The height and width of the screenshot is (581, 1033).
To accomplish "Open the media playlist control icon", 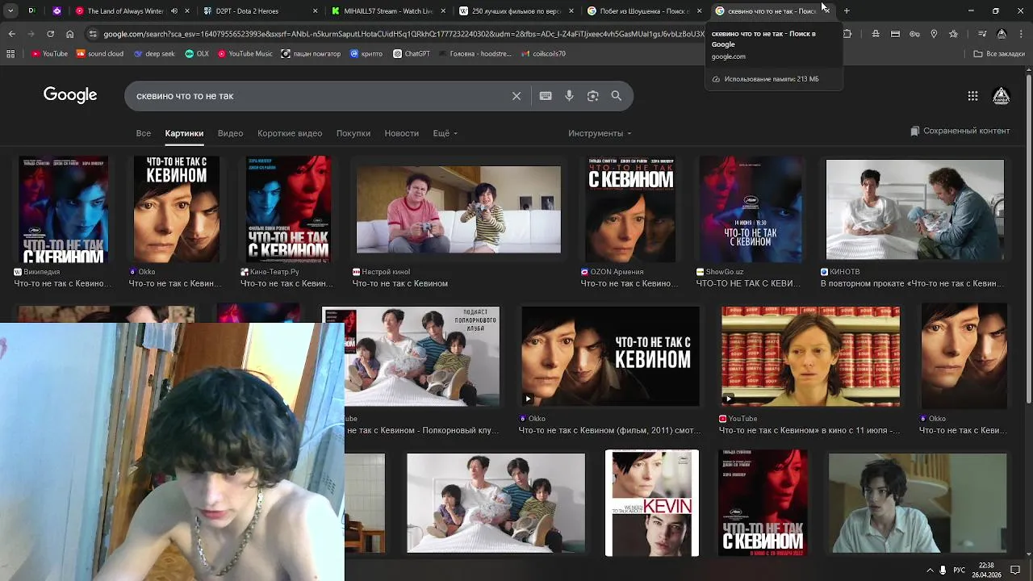I will click(981, 34).
